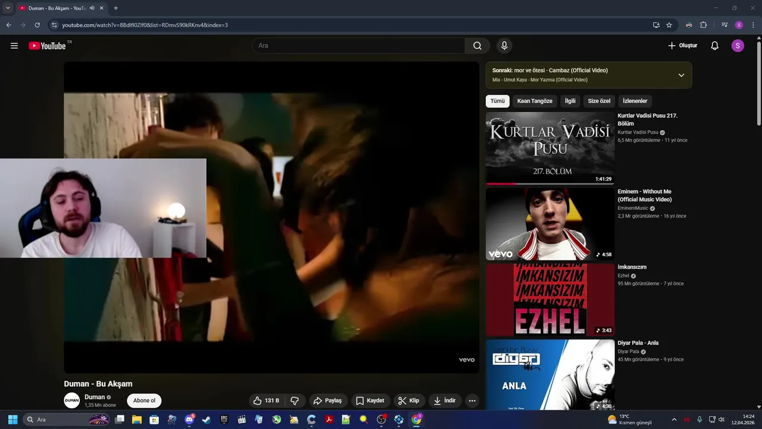Focus the Ara search field
The width and height of the screenshot is (762, 429).
358,46
